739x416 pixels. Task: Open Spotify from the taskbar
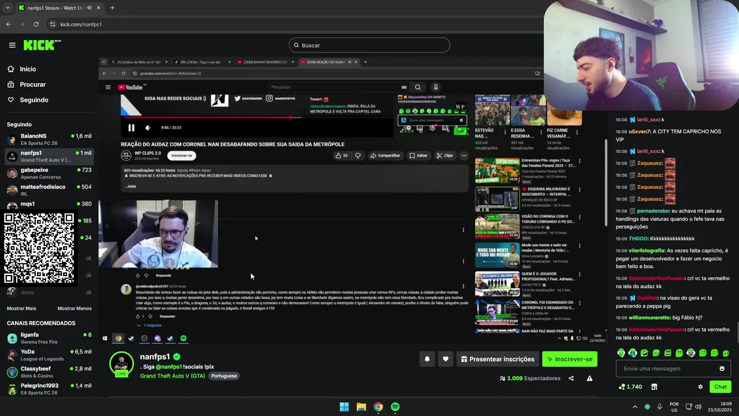[x=395, y=407]
